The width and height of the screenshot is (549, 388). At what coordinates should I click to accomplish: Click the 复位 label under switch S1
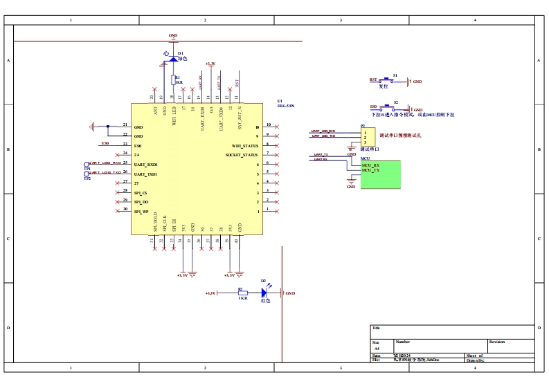tap(384, 86)
